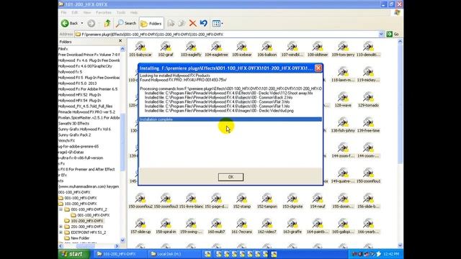The height and width of the screenshot is (259, 461).
Task: Click the Copy To toolbar icon
Action: point(182,23)
